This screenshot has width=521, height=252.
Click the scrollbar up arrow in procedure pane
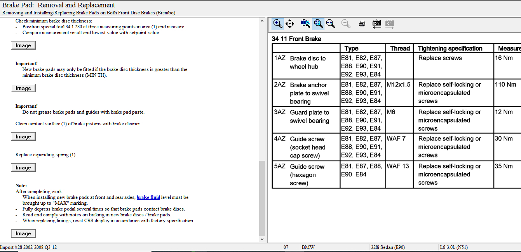[x=262, y=21]
